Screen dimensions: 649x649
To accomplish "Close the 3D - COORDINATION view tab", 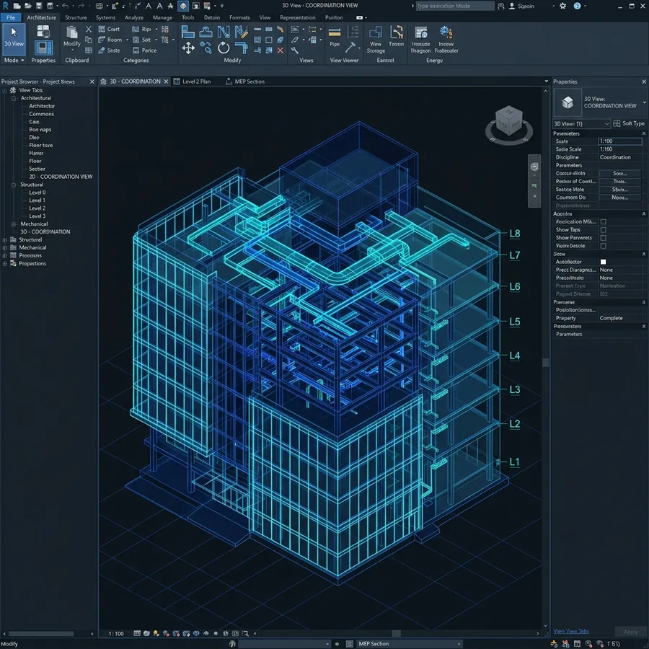I will [x=166, y=81].
